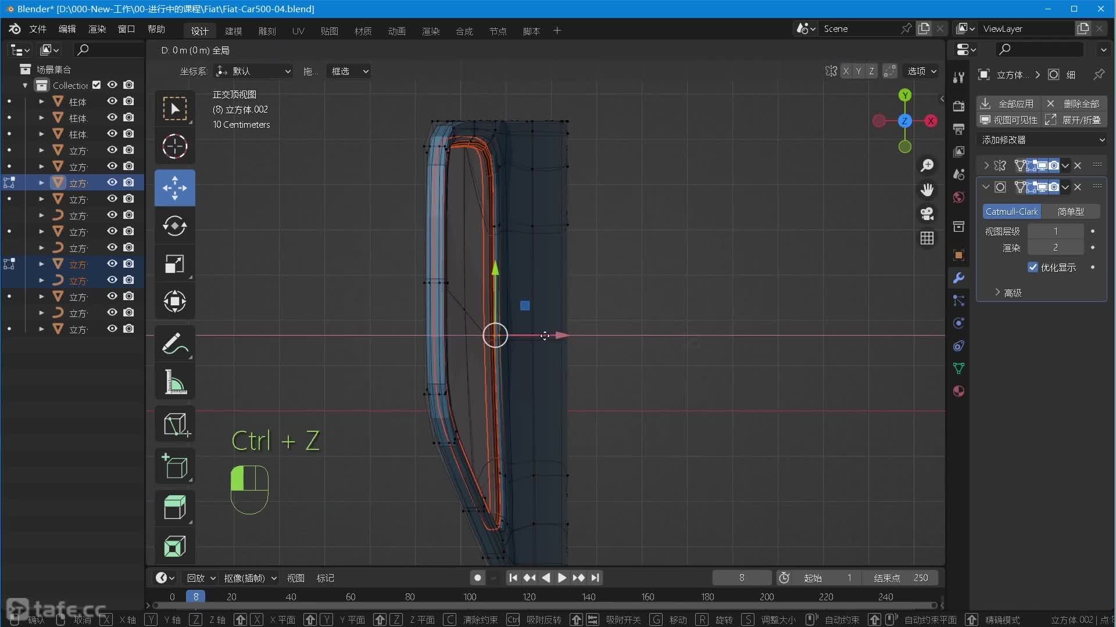
Task: Select the Measure ruler tool
Action: pos(175,382)
